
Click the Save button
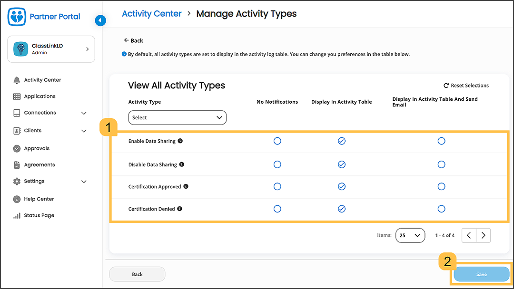click(481, 274)
